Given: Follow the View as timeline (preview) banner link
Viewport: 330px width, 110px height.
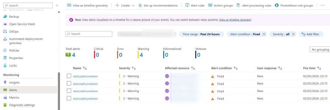Looking at the screenshot, I should click(235, 20).
